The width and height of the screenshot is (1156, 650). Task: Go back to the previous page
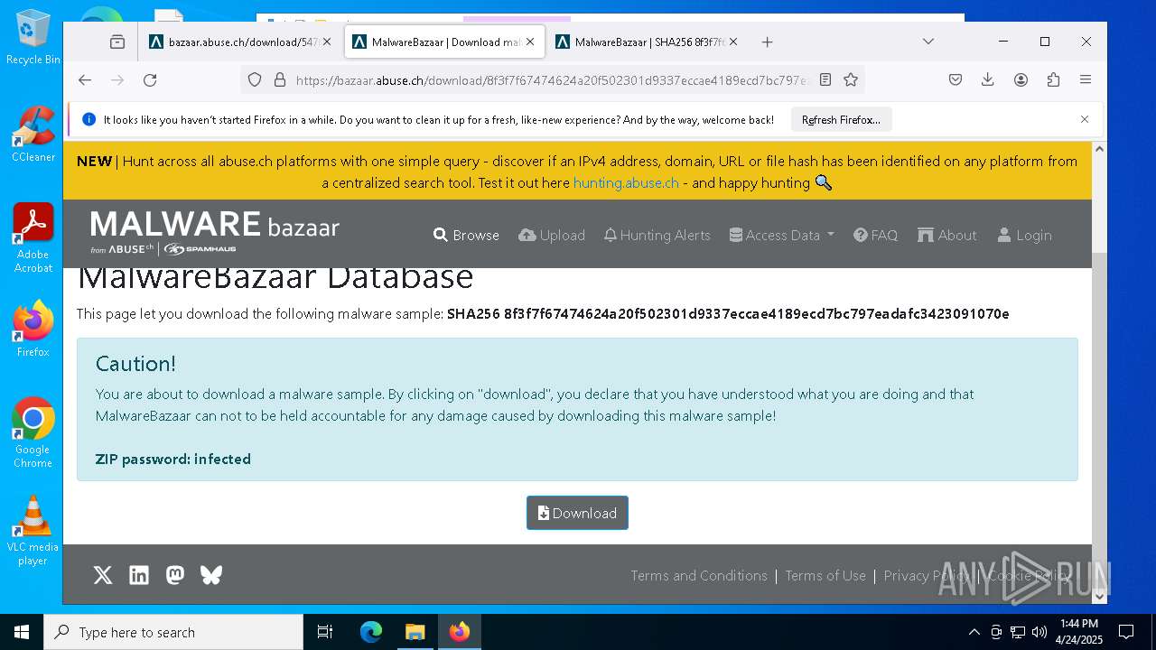tap(85, 79)
